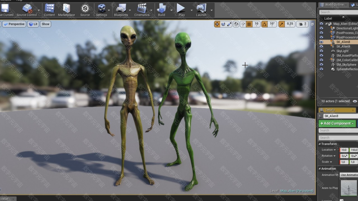Click the World Outline search field
This screenshot has height=201, width=358.
coord(338,12)
